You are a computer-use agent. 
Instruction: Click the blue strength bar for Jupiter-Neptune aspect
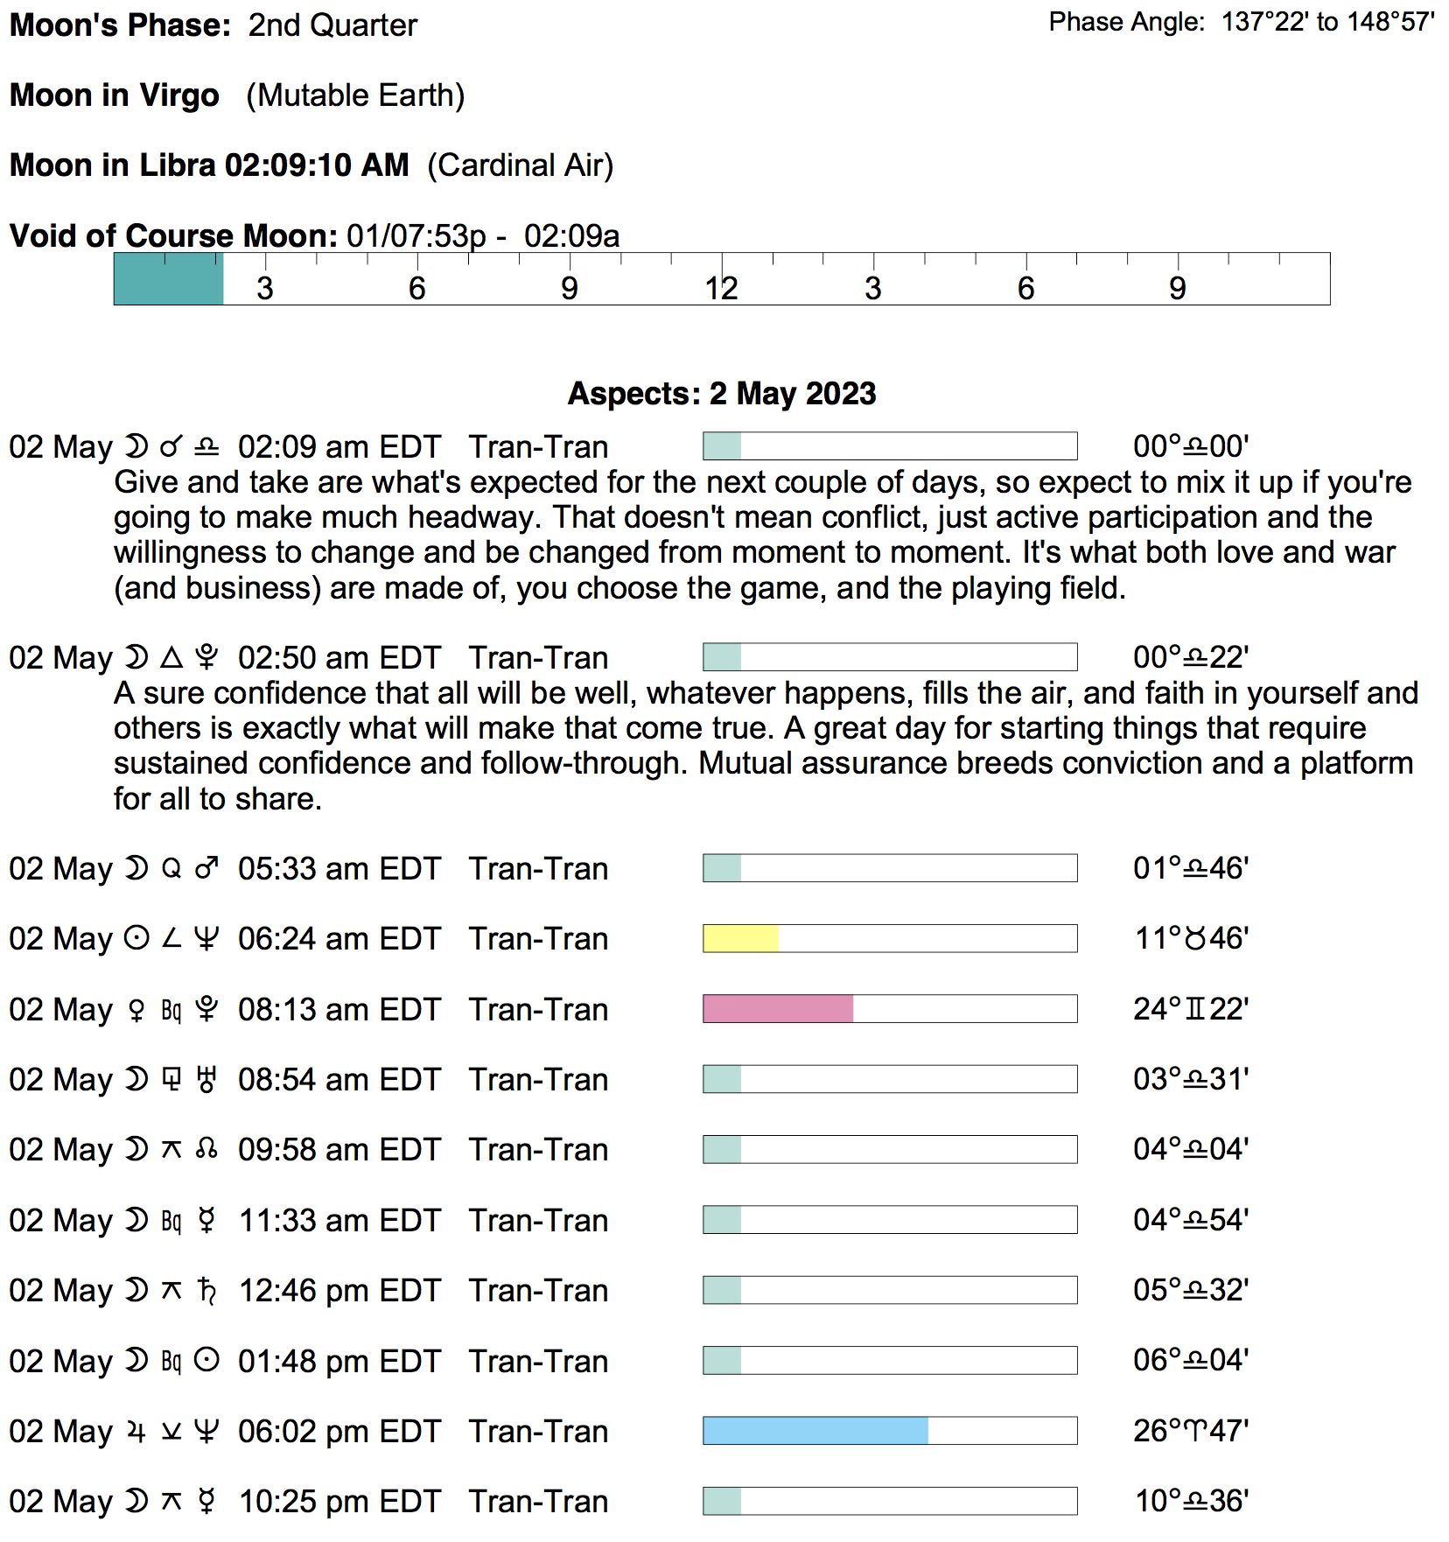click(x=815, y=1431)
